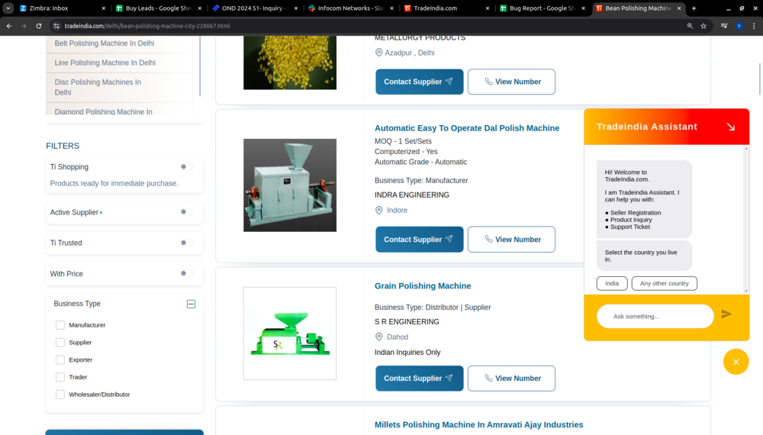Click the page's vertical scrollbar
Image resolution: width=763 pixels, height=435 pixels.
pos(758,76)
